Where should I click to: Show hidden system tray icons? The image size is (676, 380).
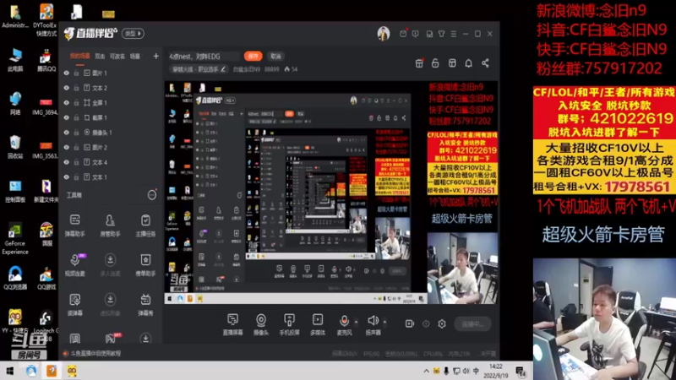[426, 371]
